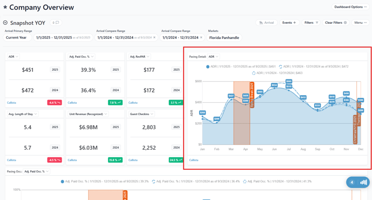Select the Spring Break 2025 event marker
372x200 pixels.
point(252,95)
